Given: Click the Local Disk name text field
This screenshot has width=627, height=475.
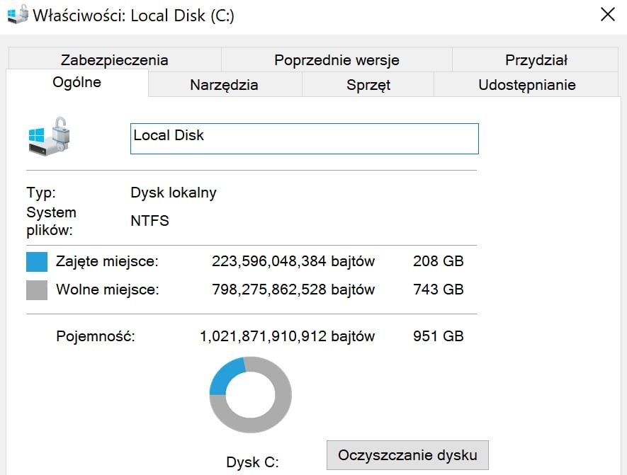Looking at the screenshot, I should click(x=305, y=139).
